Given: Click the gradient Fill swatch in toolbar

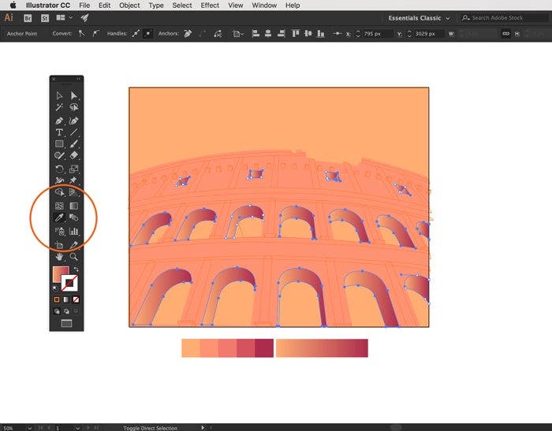Looking at the screenshot, I should tap(60, 275).
